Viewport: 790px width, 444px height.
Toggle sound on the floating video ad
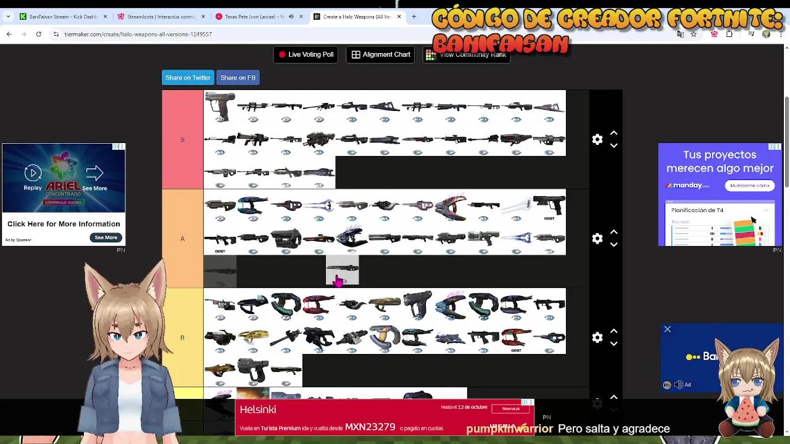tap(678, 385)
